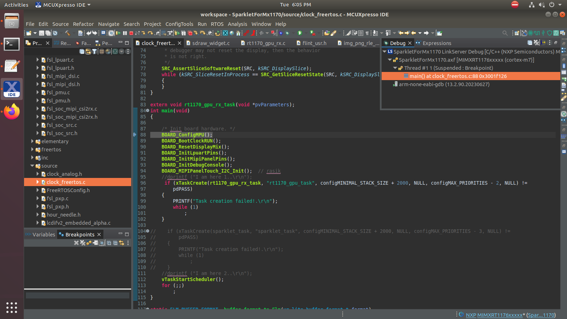
Task: Collapse Thread #1 node in Debug view
Action: [x=395, y=68]
